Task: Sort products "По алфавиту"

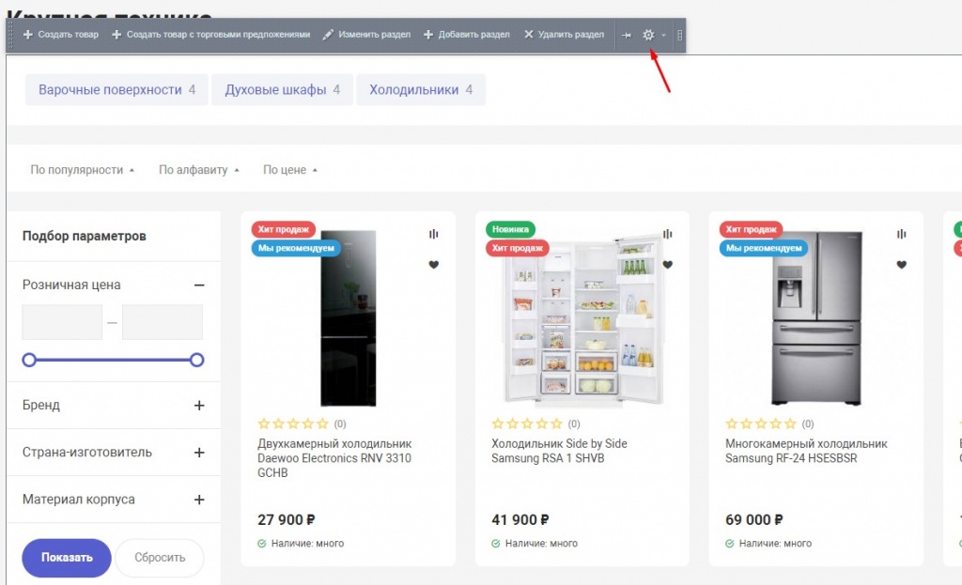Action: (x=199, y=170)
